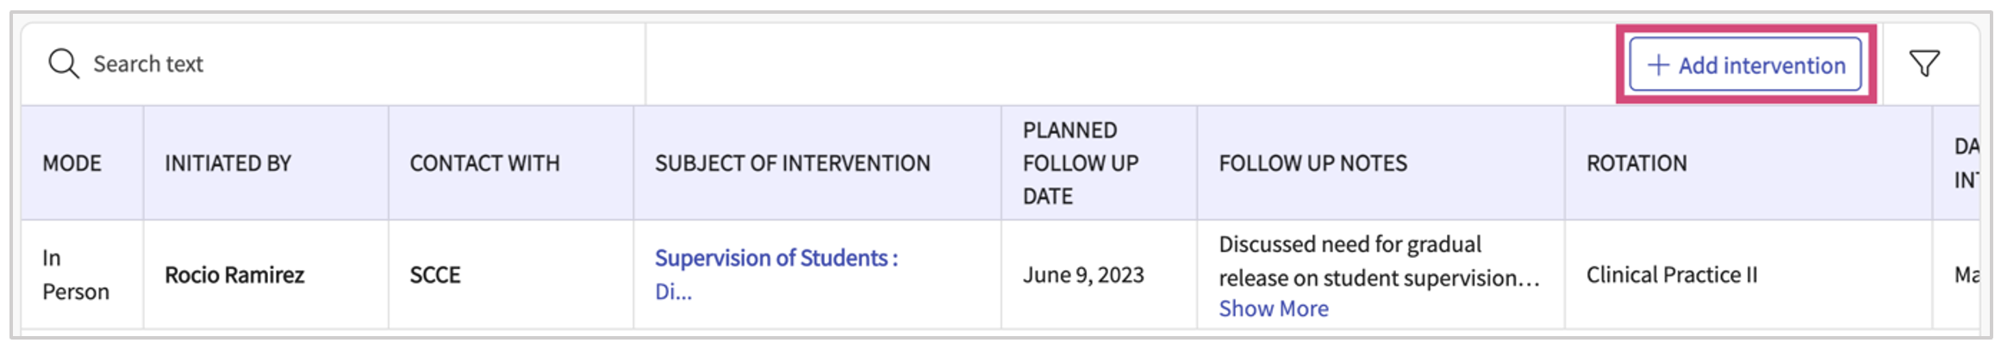Viewport: 2001px width, 349px height.
Task: Click the partially visible rightmost column header
Action: (1965, 163)
